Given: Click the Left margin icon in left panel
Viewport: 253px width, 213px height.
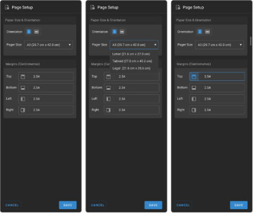Looking at the screenshot, I should [23, 99].
